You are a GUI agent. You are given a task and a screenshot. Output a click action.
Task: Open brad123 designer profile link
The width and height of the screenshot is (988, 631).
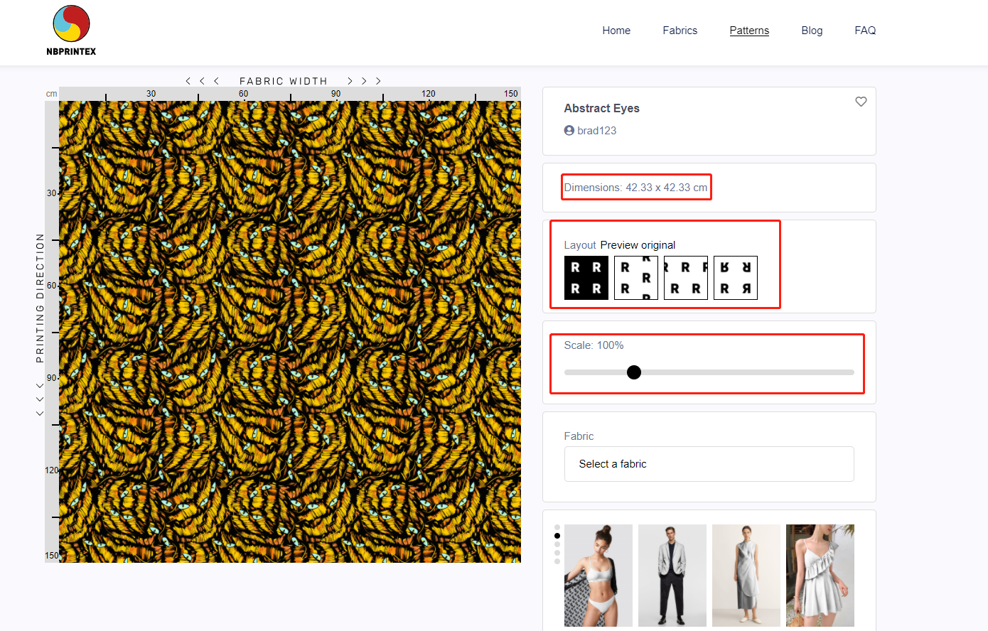(596, 131)
